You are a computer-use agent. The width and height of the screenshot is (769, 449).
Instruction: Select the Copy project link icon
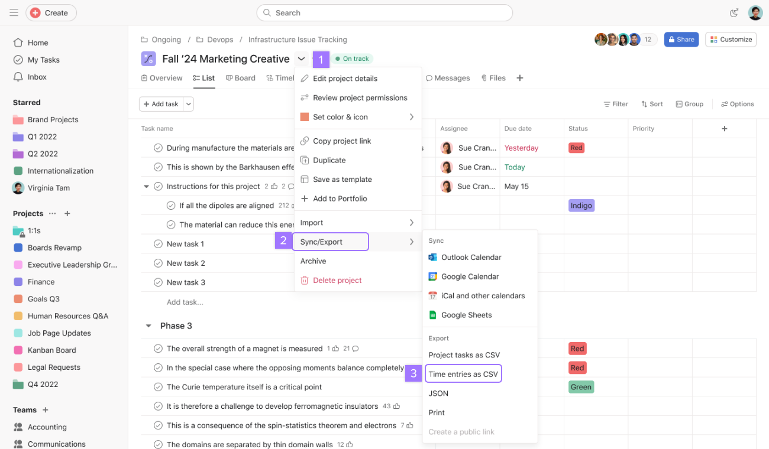(305, 141)
